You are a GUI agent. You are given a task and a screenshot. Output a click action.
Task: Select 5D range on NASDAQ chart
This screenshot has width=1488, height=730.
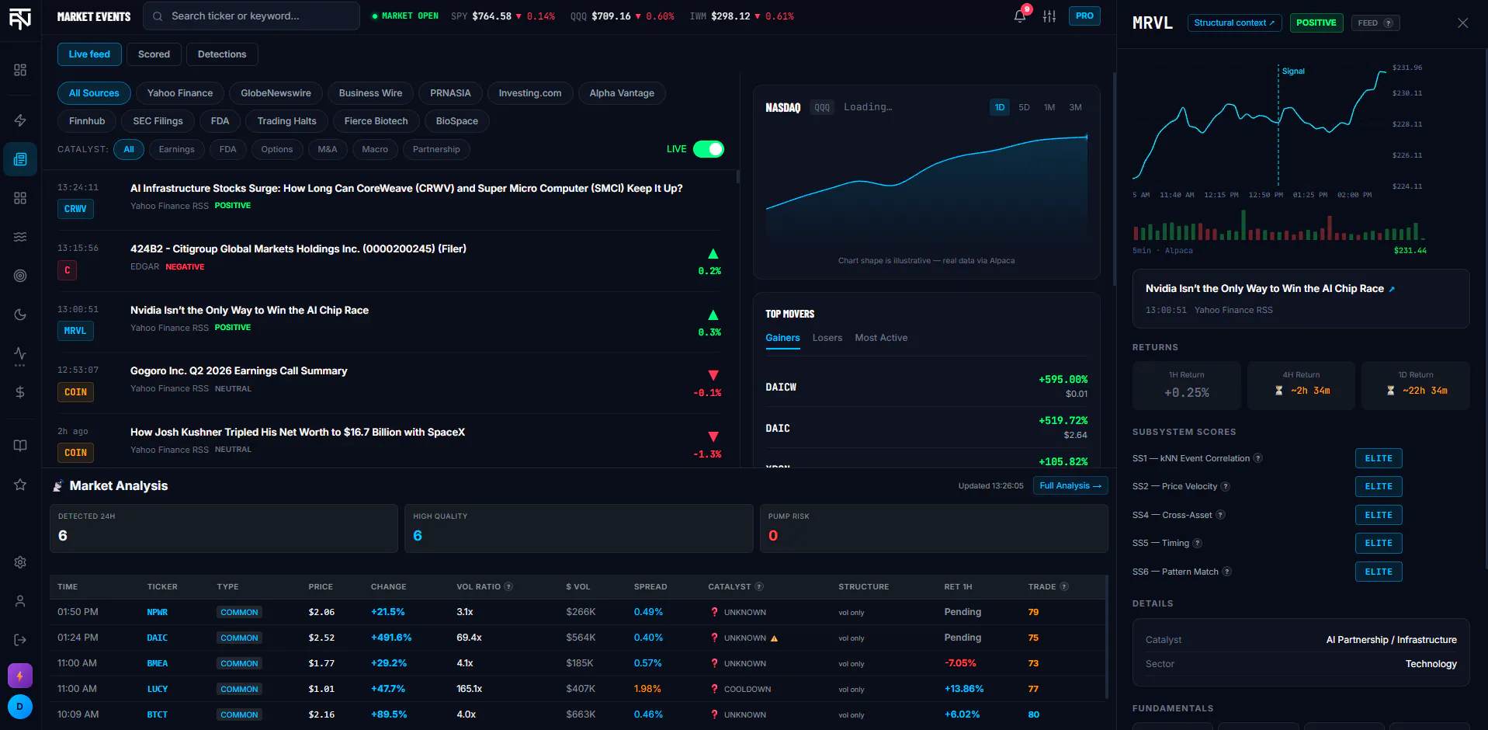coord(1024,107)
